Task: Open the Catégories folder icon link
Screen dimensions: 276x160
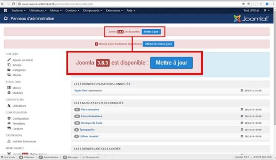Action: (9, 70)
